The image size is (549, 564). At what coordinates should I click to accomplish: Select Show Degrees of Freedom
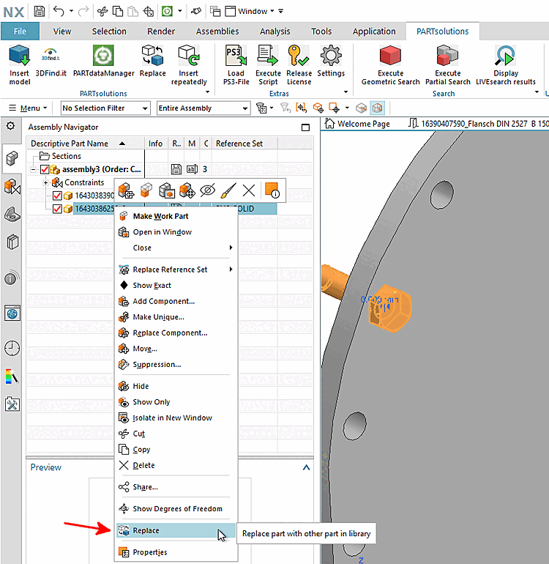(176, 508)
